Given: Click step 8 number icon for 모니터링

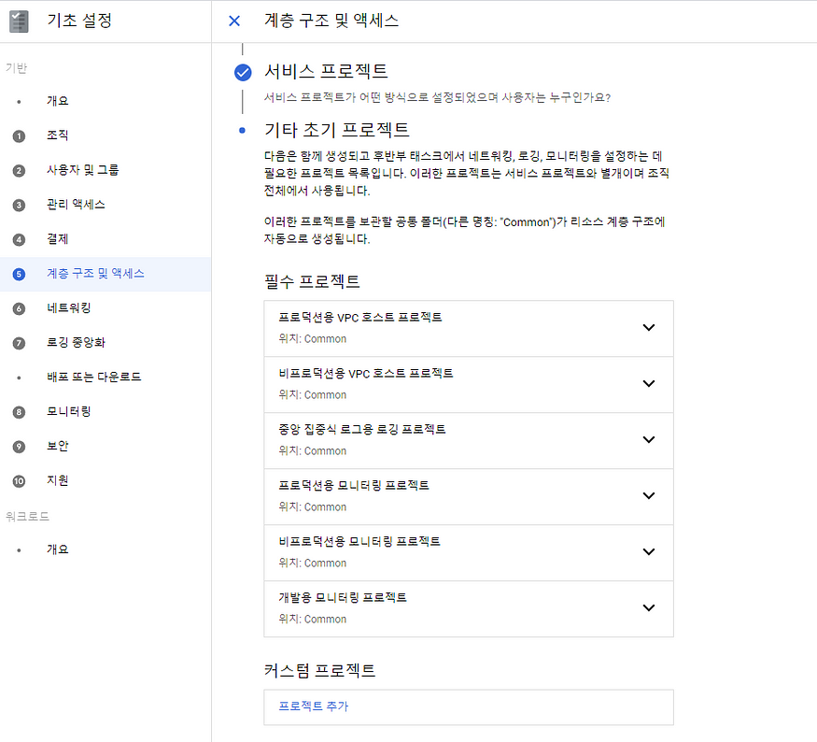Looking at the screenshot, I should click(19, 412).
